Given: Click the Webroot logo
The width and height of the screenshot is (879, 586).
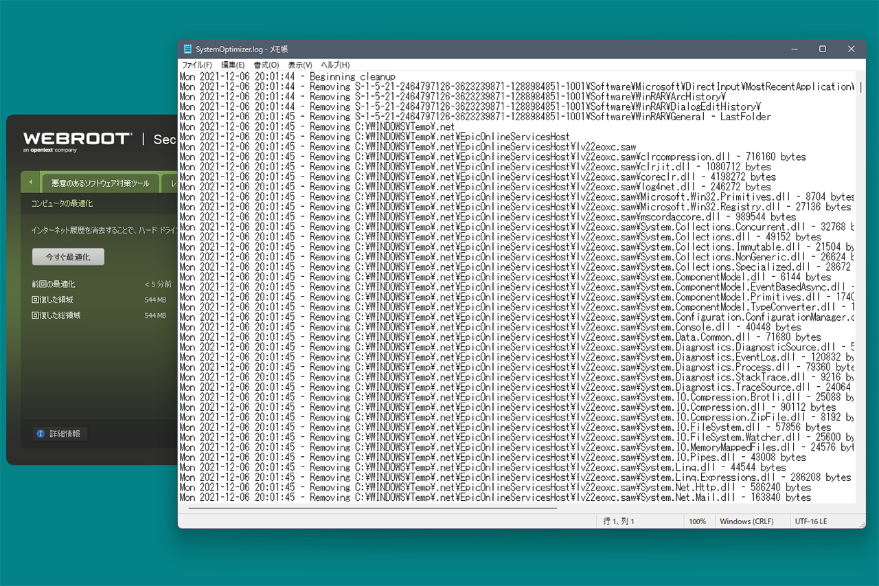Looking at the screenshot, I should [x=77, y=140].
